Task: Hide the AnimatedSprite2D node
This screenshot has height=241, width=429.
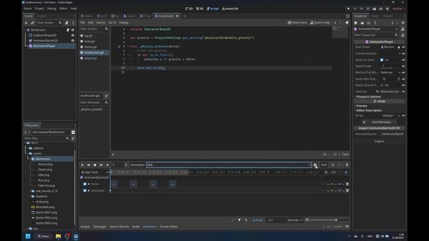Action: 73,41
